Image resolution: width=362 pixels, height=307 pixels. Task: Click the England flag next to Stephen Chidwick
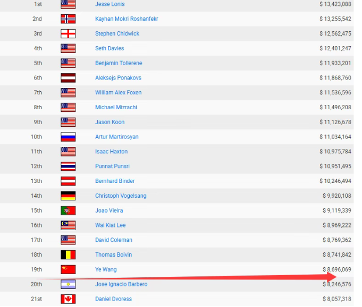point(68,34)
